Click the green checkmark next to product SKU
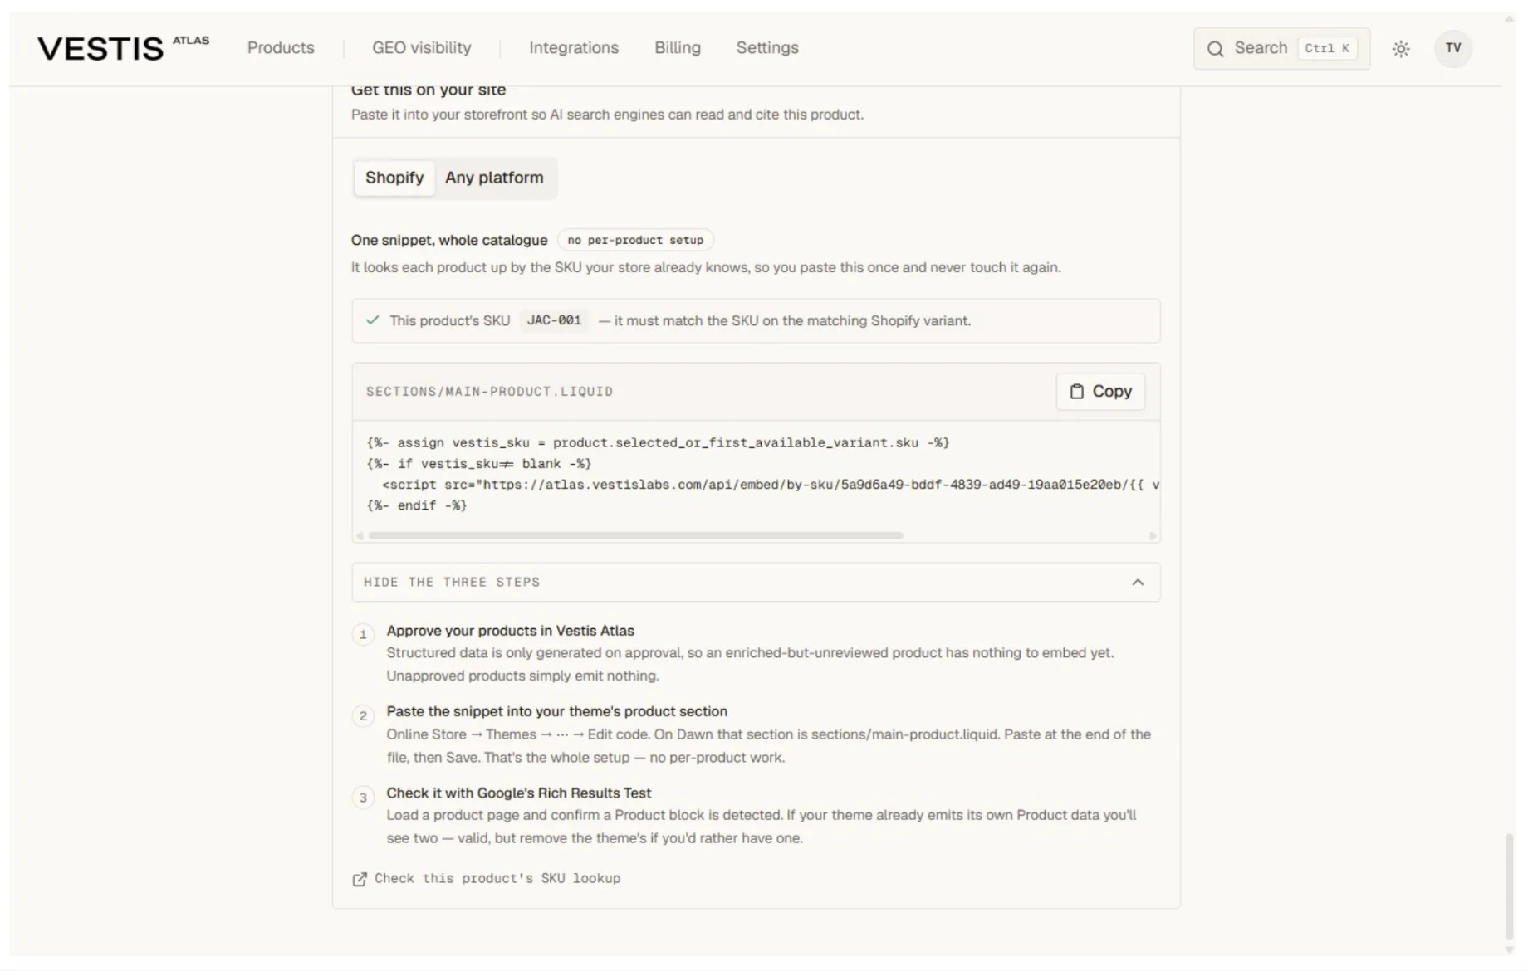This screenshot has width=1528, height=971. [373, 320]
